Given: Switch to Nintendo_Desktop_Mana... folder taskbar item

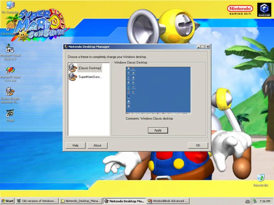Looking at the screenshot, I should coord(81,201).
